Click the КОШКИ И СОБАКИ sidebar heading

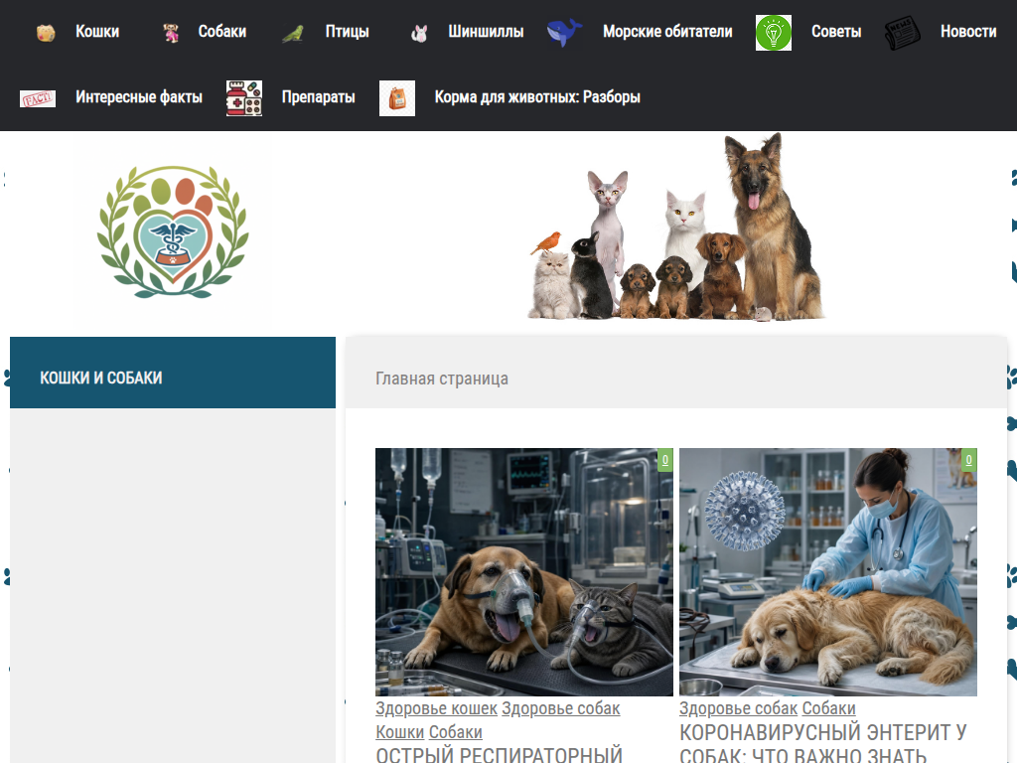[101, 378]
